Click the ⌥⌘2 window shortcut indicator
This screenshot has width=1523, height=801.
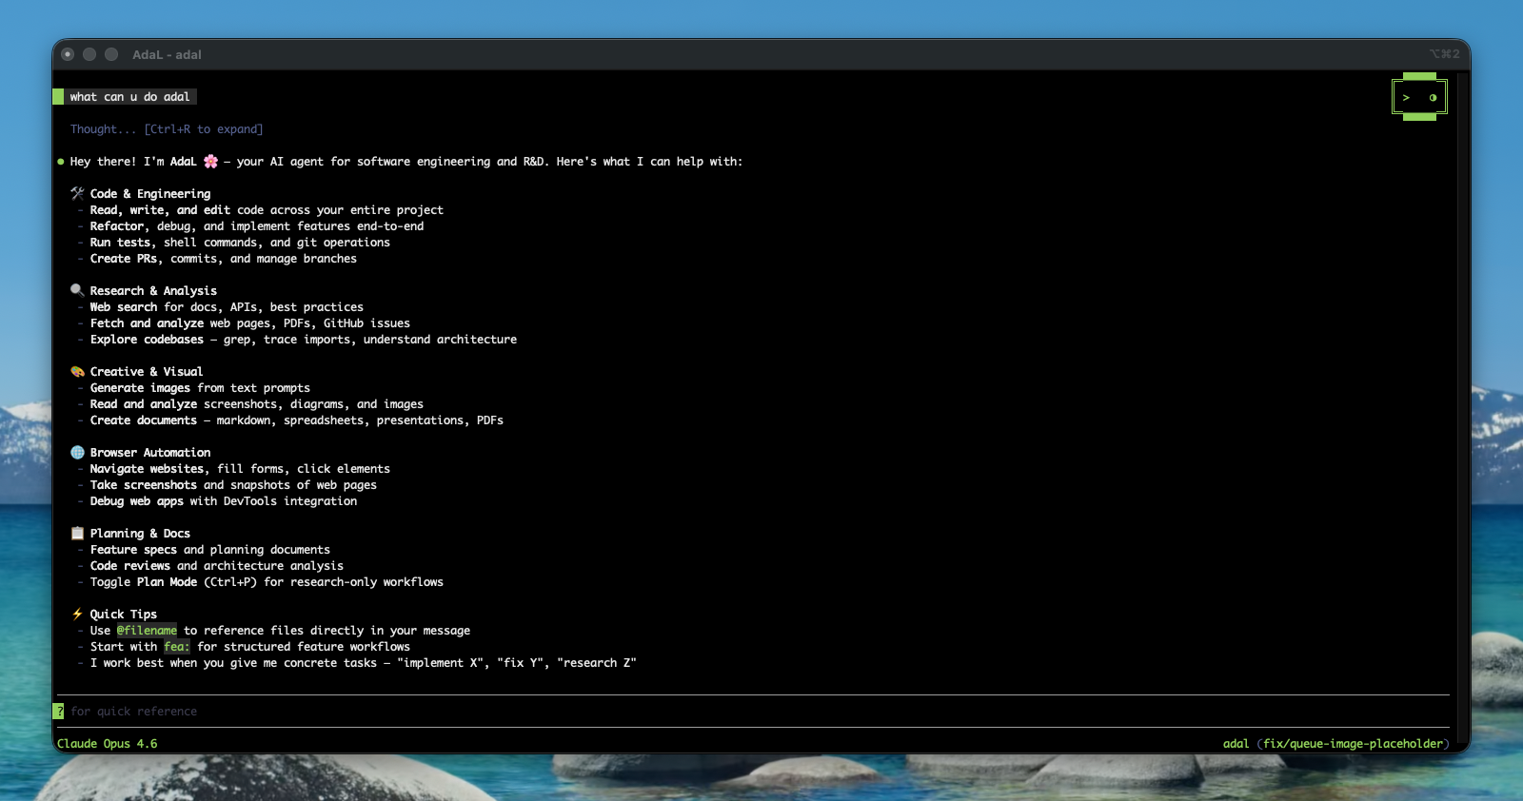pyautogui.click(x=1443, y=54)
